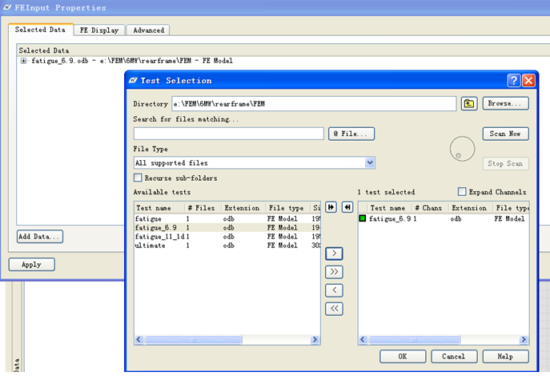The height and width of the screenshot is (376, 550).
Task: Click the Extension column header in the available tests
Action: pos(243,208)
